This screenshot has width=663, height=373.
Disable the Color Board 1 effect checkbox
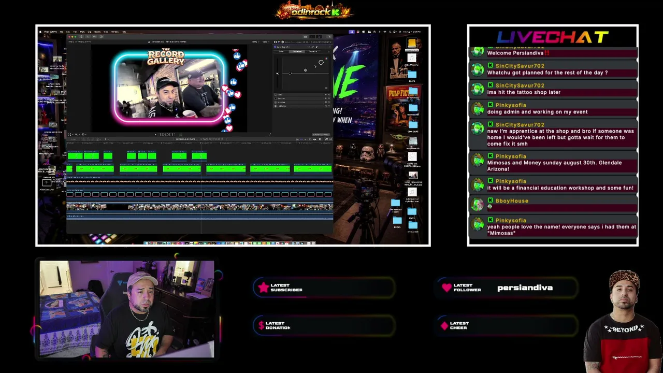point(276,47)
